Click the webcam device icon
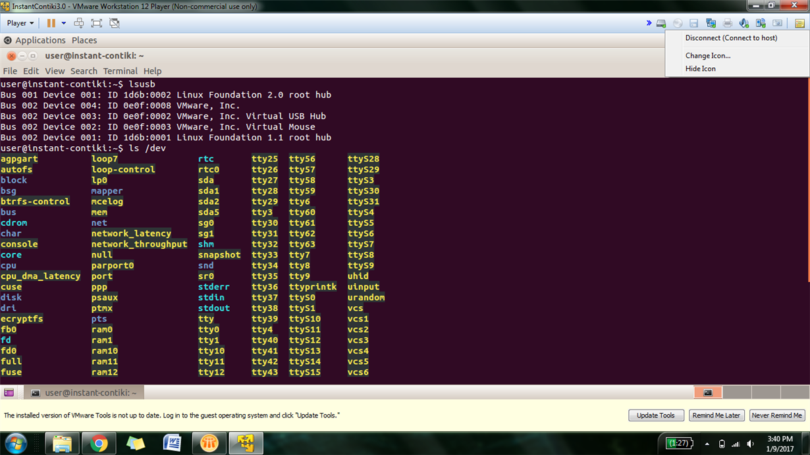This screenshot has height=455, width=810. click(778, 24)
